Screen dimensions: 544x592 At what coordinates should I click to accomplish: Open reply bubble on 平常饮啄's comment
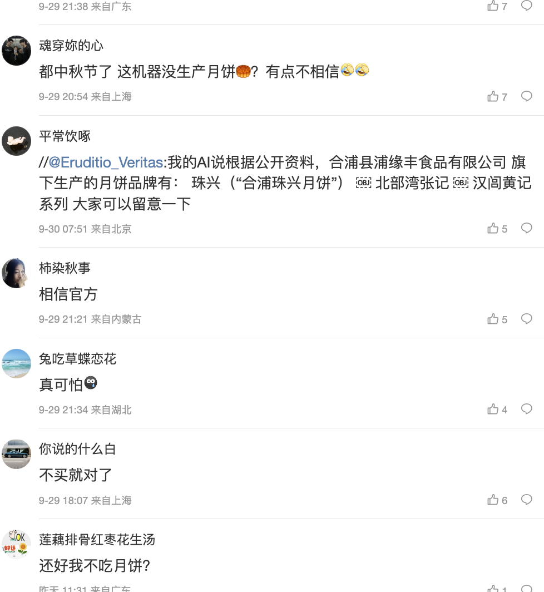click(526, 229)
